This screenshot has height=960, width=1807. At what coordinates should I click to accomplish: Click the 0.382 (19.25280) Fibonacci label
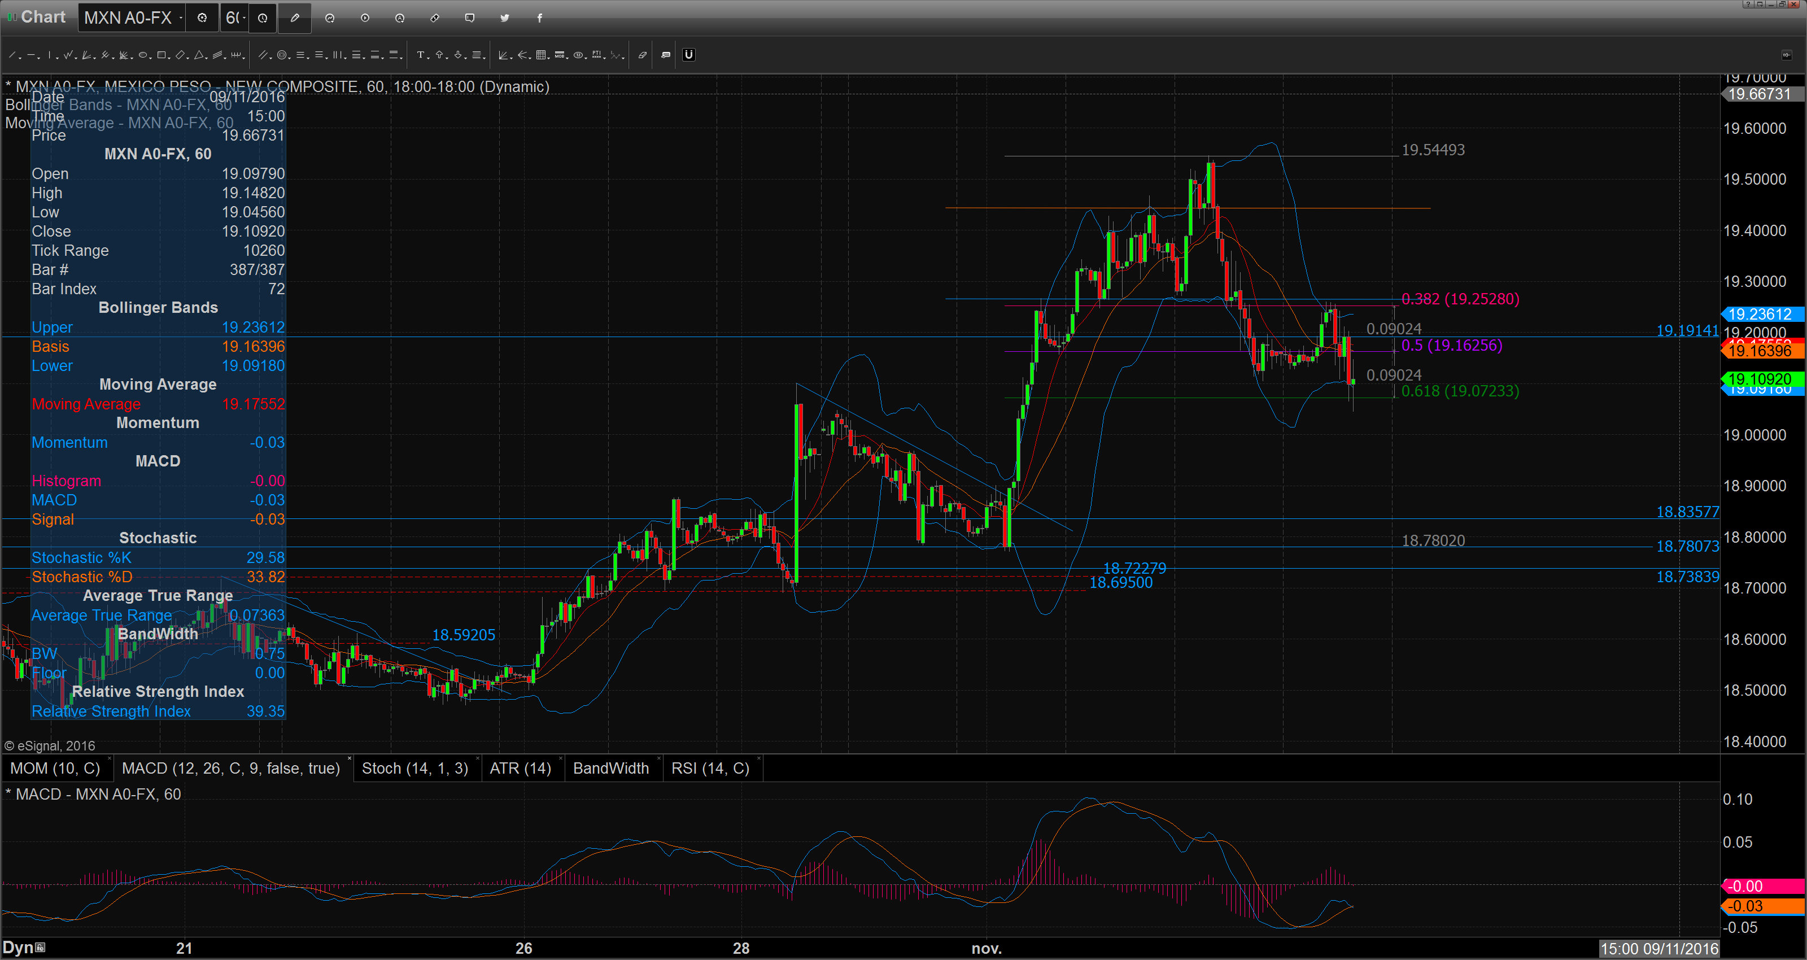[x=1460, y=299]
